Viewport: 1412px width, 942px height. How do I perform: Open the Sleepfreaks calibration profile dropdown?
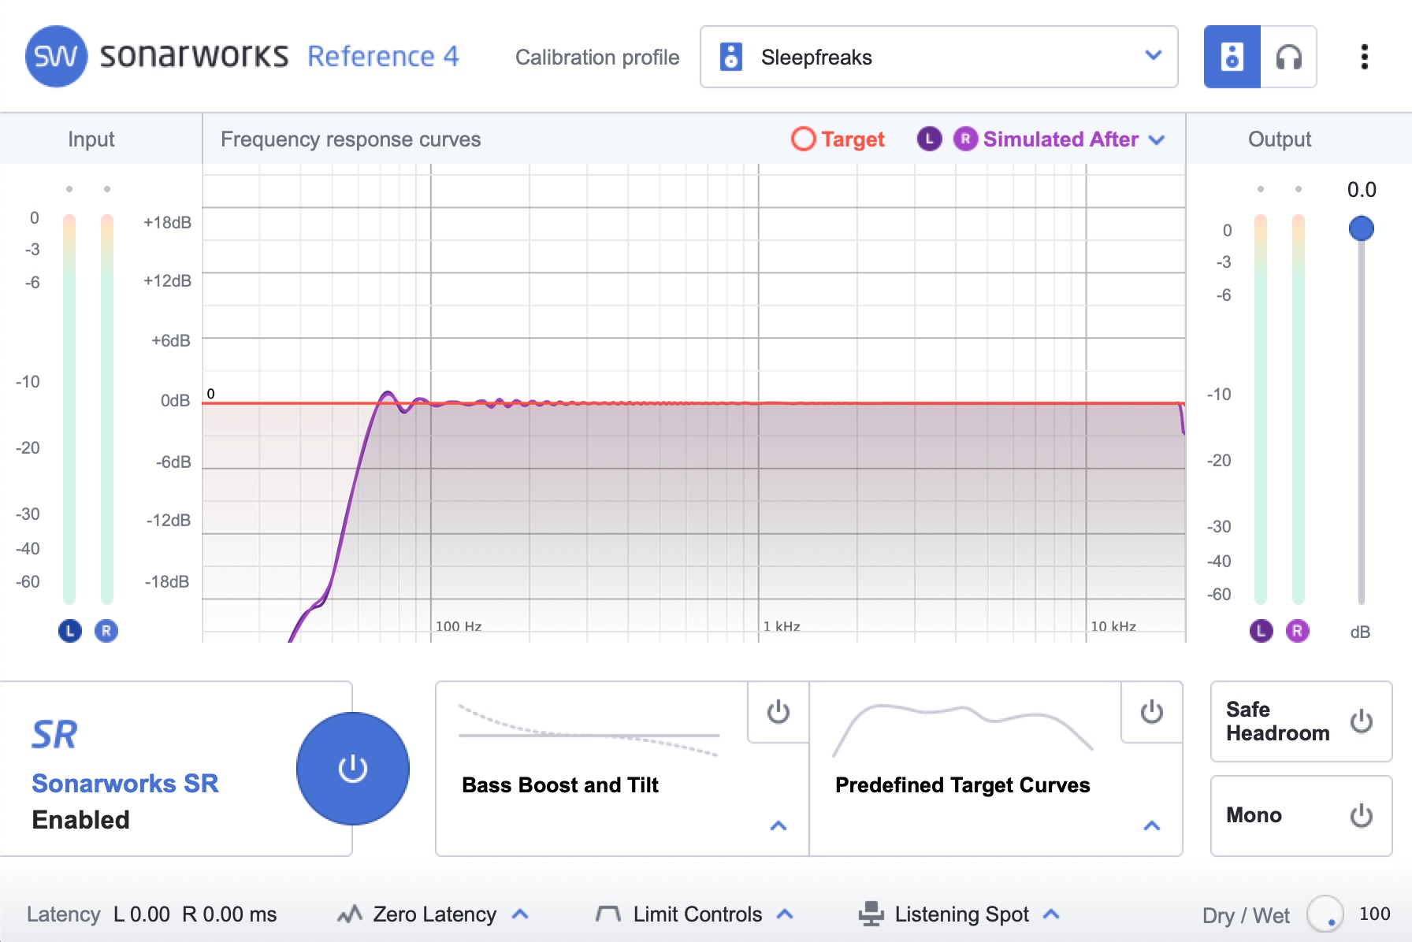pyautogui.click(x=938, y=57)
